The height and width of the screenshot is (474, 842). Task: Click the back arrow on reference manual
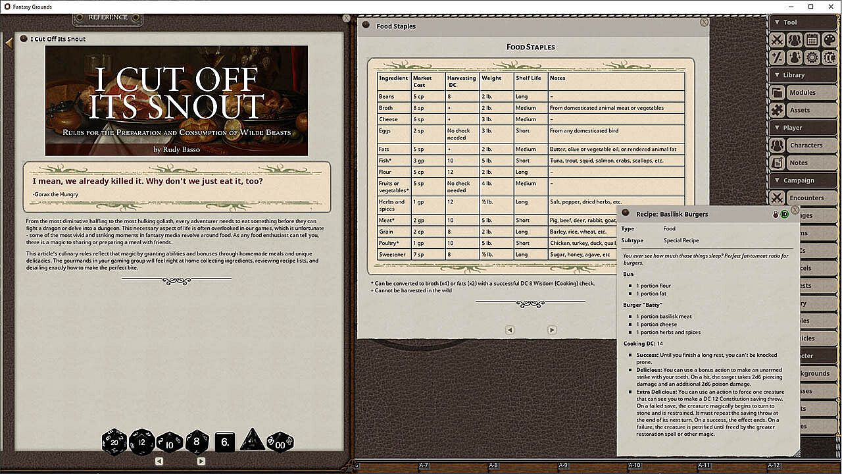click(x=9, y=43)
